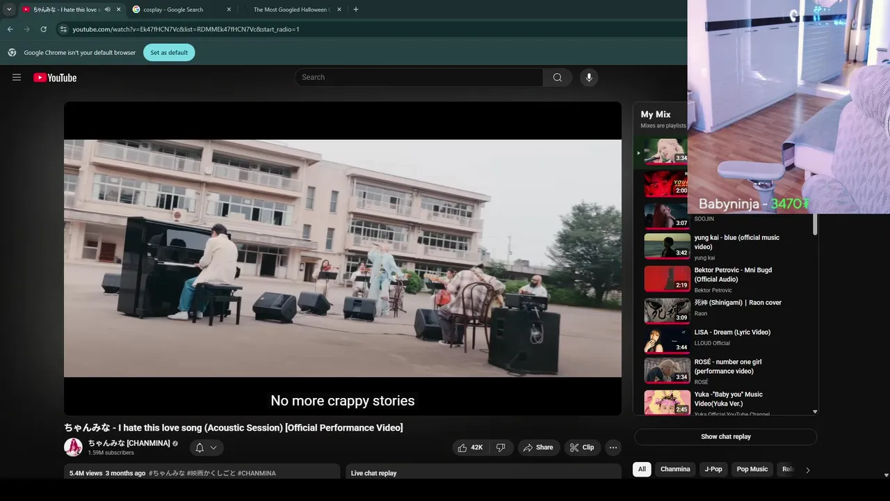890x501 pixels.
Task: Open the LISA Dream thumbnail
Action: pos(667,341)
